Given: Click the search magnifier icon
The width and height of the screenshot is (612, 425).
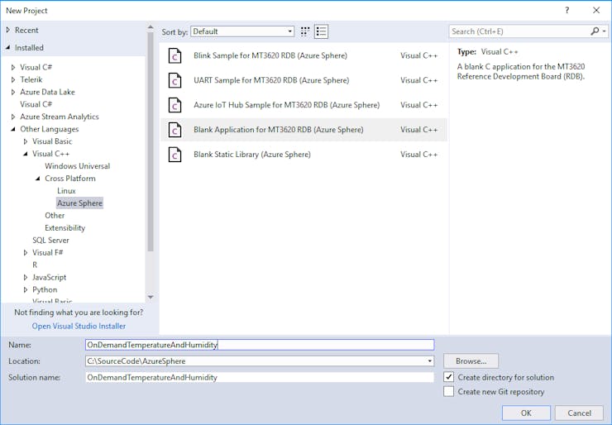Looking at the screenshot, I should click(x=595, y=31).
